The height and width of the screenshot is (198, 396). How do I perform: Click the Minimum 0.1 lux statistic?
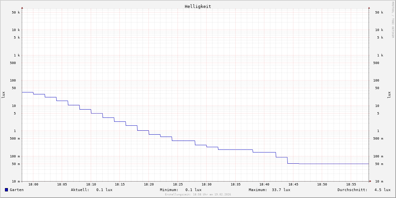pyautogui.click(x=181, y=190)
